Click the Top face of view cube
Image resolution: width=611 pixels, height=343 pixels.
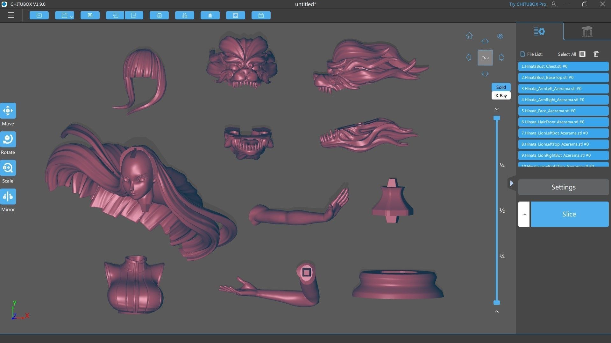[485, 58]
